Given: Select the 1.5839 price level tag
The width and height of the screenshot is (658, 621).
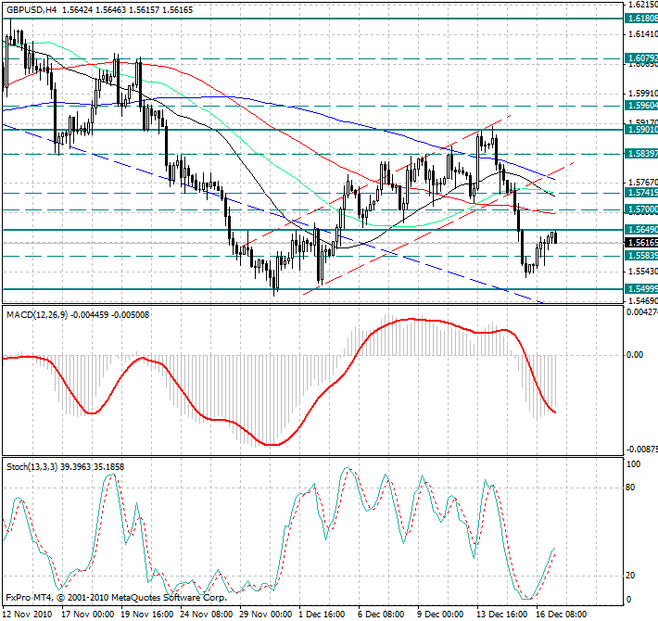Looking at the screenshot, I should [641, 153].
